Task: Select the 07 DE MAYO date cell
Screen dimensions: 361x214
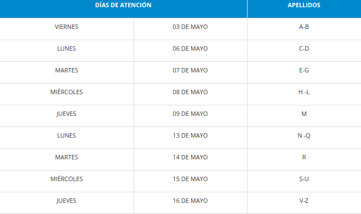Action: tap(191, 72)
